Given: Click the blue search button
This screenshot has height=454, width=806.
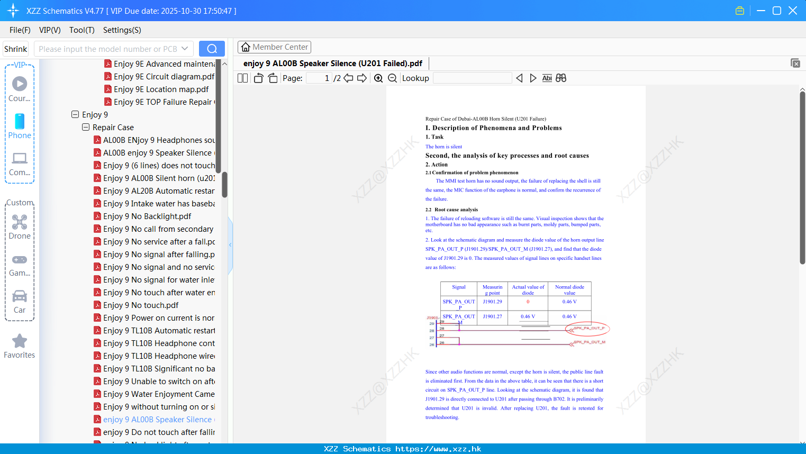Looking at the screenshot, I should pyautogui.click(x=212, y=49).
